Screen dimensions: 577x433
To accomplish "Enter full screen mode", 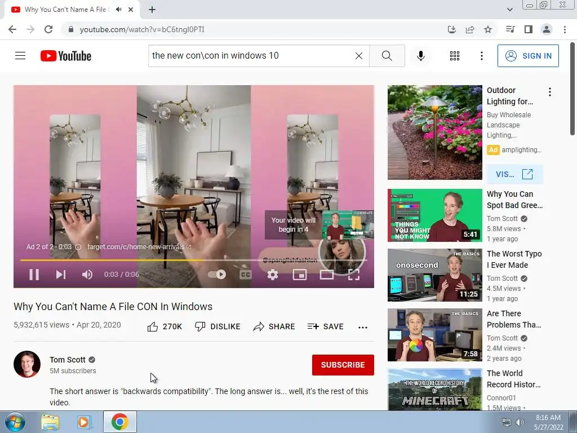I will point(354,275).
